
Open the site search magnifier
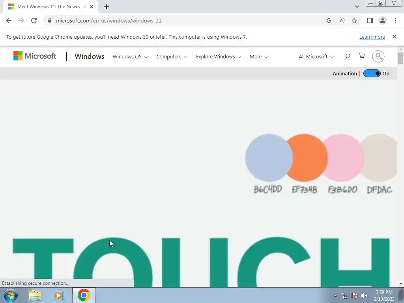coord(347,56)
